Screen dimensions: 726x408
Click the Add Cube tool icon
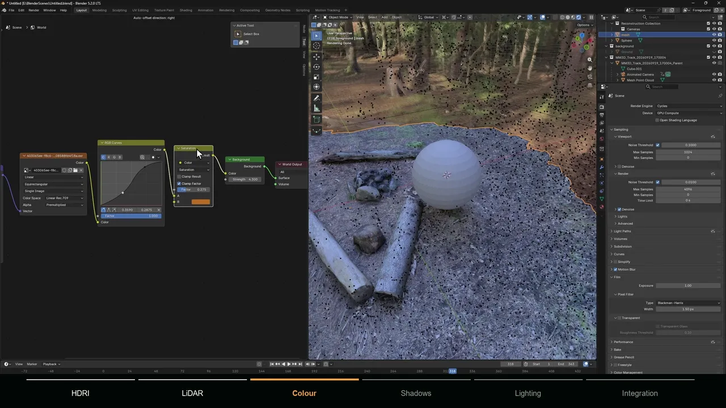point(316,120)
